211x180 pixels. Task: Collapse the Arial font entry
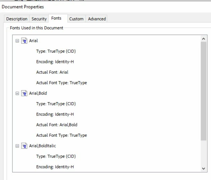coord(17,41)
